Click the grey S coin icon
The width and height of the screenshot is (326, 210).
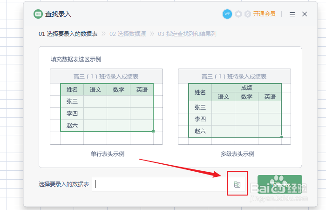(247, 14)
